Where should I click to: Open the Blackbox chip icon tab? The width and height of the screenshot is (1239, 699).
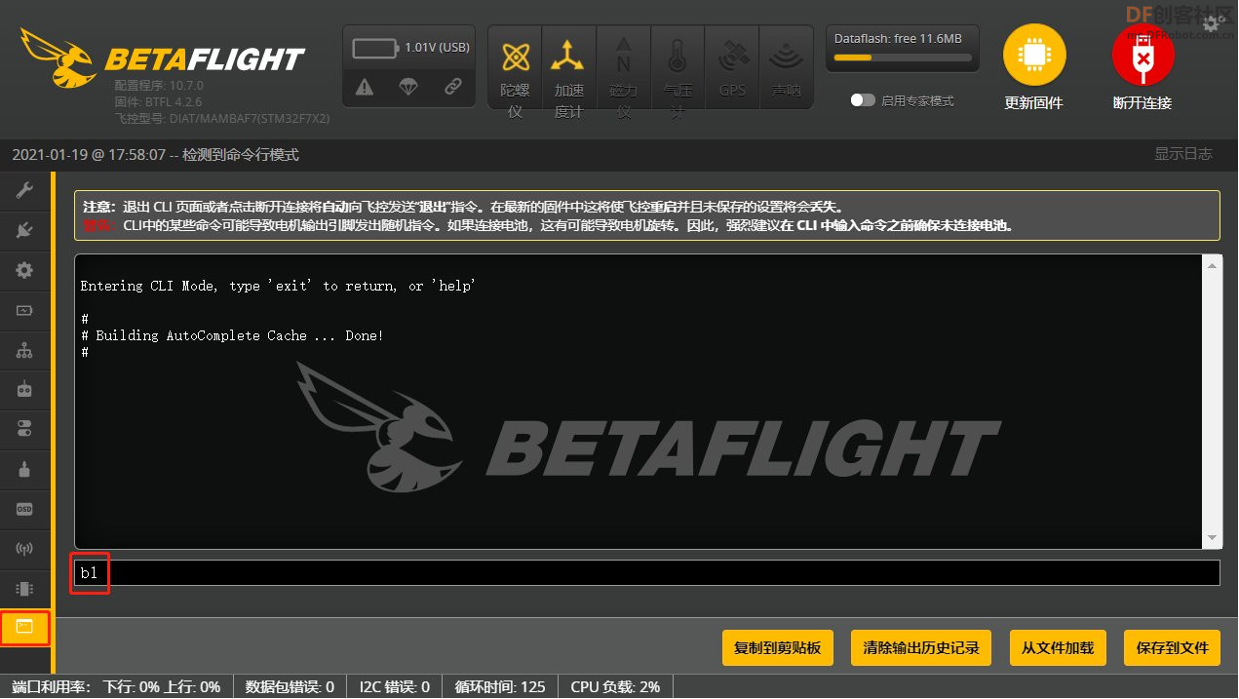click(24, 588)
